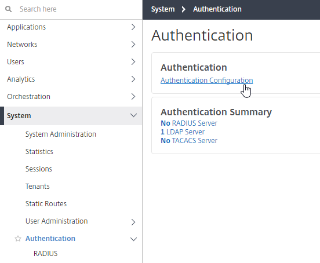Viewport: 320px width, 263px height.
Task: Open the Authentication Configuration link
Action: [x=207, y=81]
